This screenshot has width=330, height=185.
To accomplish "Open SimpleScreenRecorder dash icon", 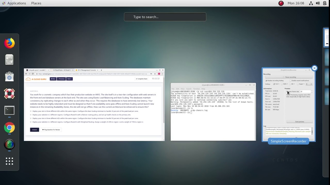I will pyautogui.click(x=9, y=144).
